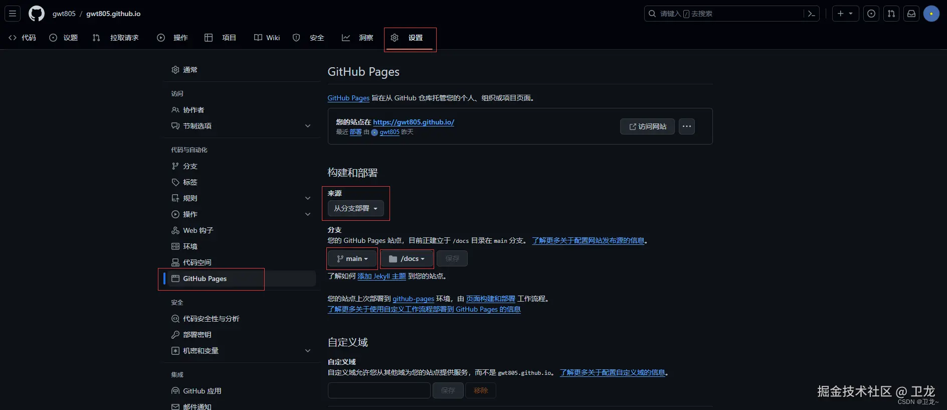The width and height of the screenshot is (947, 410).
Task: Open link about custom workflow deployment
Action: 424,309
